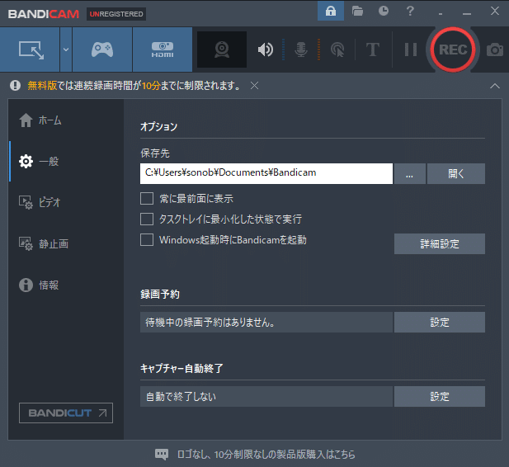
Task: Select the game recording mode
Action: point(102,50)
